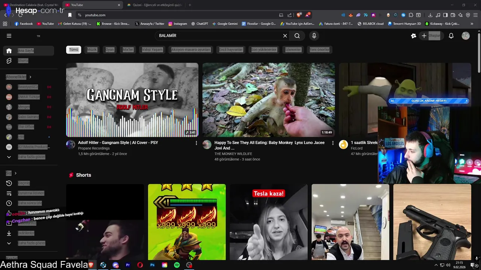This screenshot has height=270, width=481.
Task: Select the Yeni öneriler chip
Action: click(x=320, y=49)
